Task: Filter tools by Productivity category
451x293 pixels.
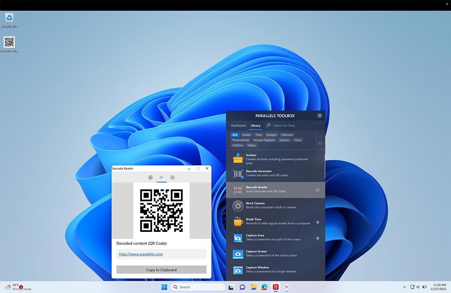Action: (240, 140)
